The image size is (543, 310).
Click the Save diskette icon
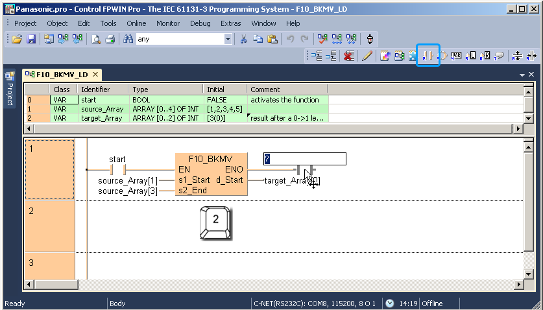[30, 39]
